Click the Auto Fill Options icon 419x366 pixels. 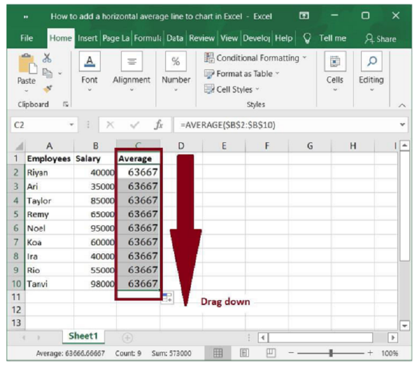pyautogui.click(x=167, y=297)
